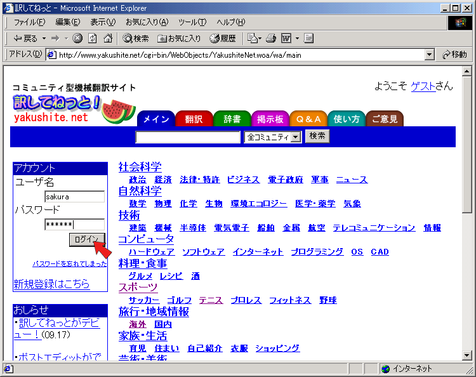Click the watermelon logo image
The width and height of the screenshot is (476, 377).
point(119,111)
